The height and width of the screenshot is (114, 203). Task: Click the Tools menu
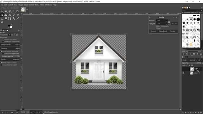37,5
